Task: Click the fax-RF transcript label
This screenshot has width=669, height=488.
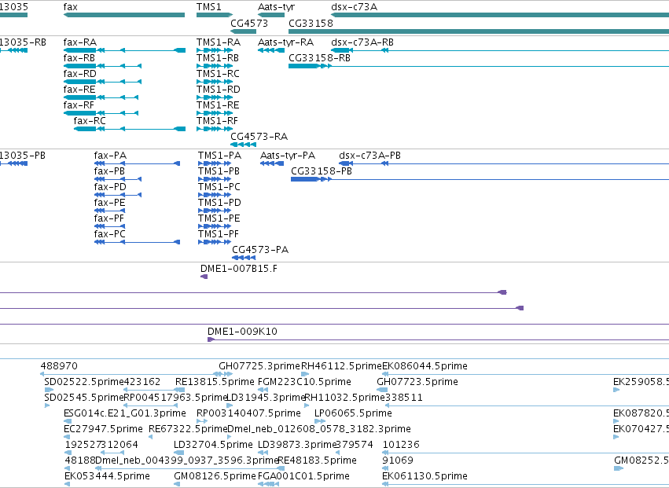Action: click(79, 105)
